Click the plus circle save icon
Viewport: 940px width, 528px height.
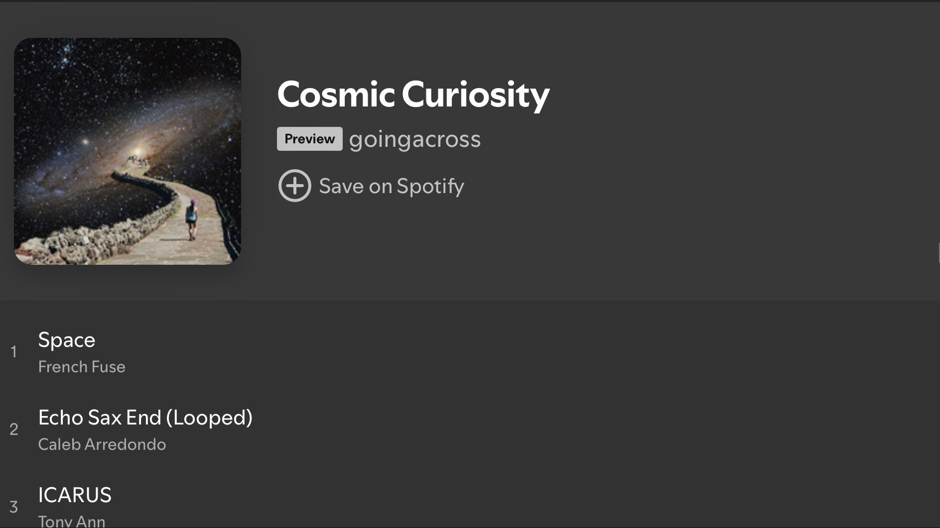pyautogui.click(x=294, y=186)
